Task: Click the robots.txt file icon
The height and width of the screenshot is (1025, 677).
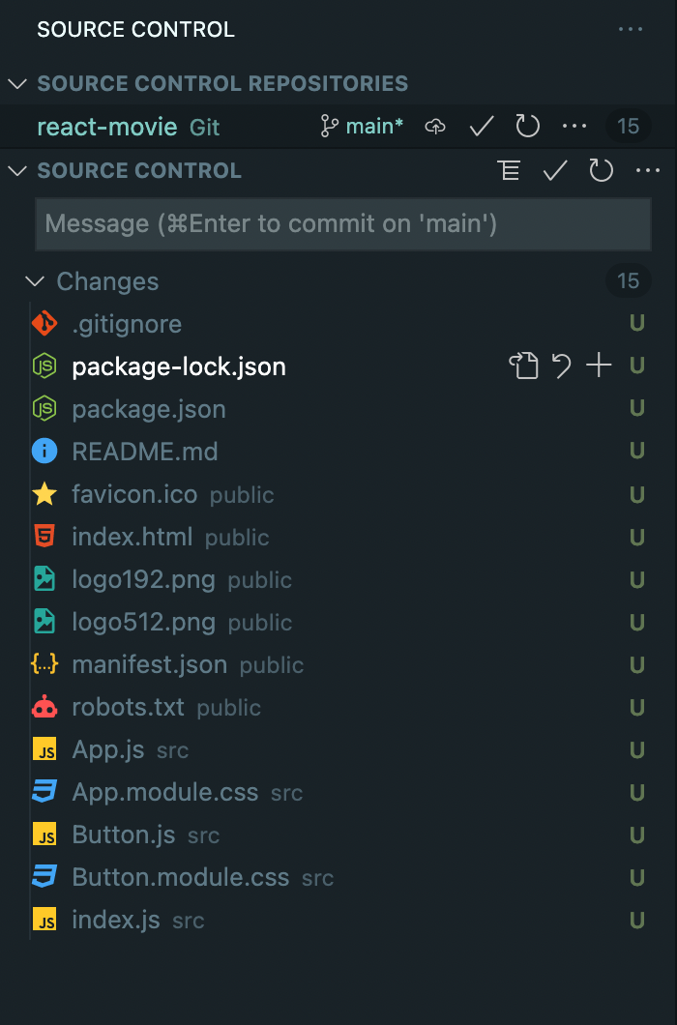Action: click(45, 707)
